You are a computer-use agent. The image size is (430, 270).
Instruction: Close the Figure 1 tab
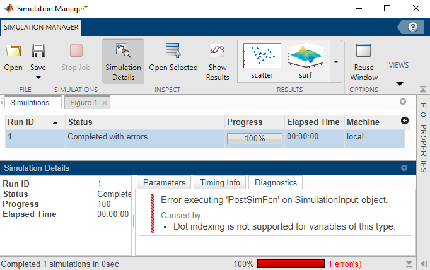click(105, 102)
